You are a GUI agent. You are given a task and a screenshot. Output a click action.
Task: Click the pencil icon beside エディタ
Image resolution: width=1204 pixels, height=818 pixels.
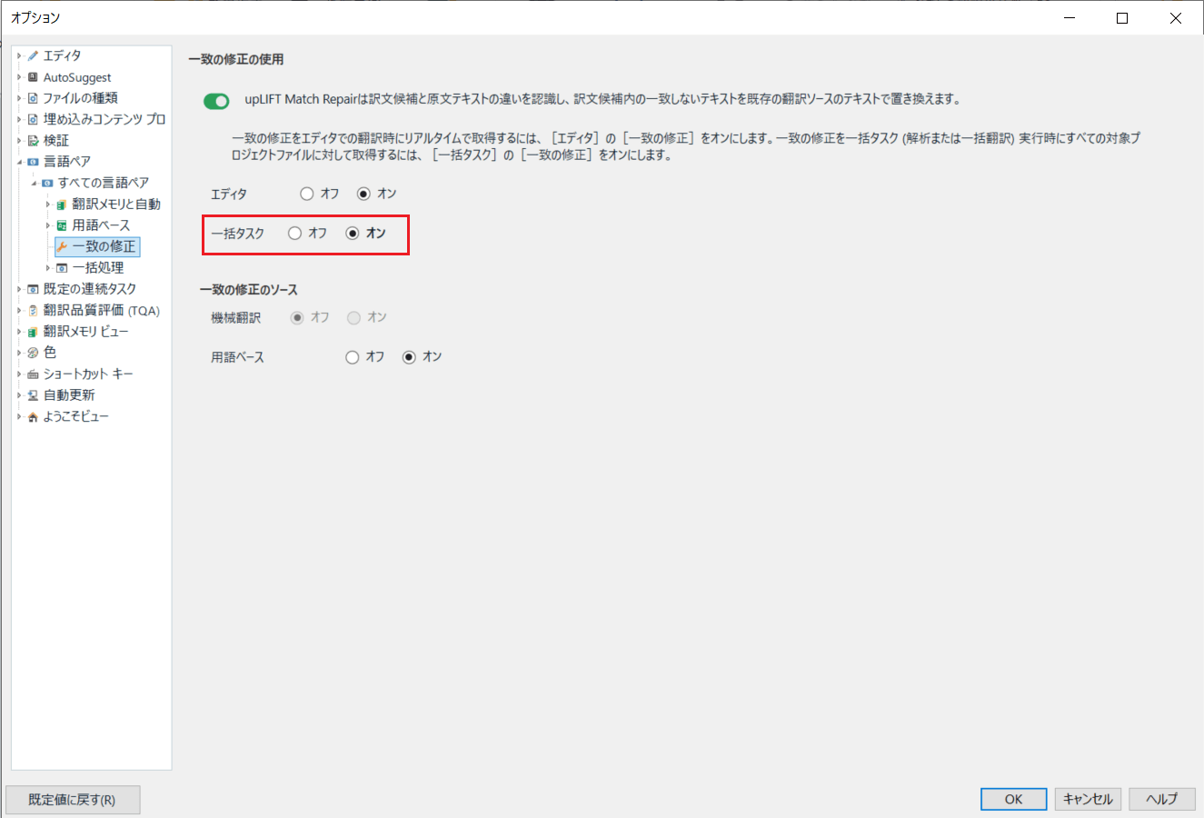pos(33,55)
